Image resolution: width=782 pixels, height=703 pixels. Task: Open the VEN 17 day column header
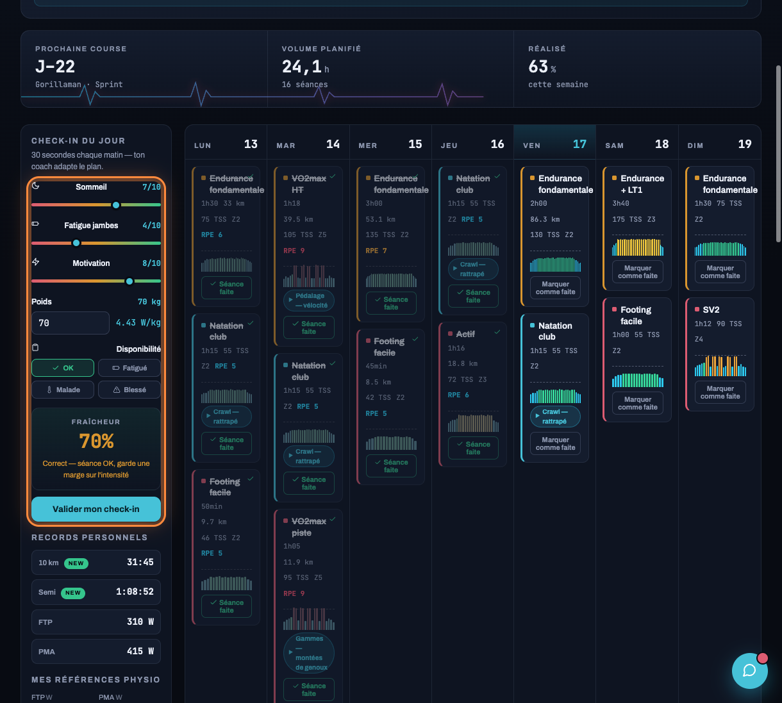coord(555,144)
